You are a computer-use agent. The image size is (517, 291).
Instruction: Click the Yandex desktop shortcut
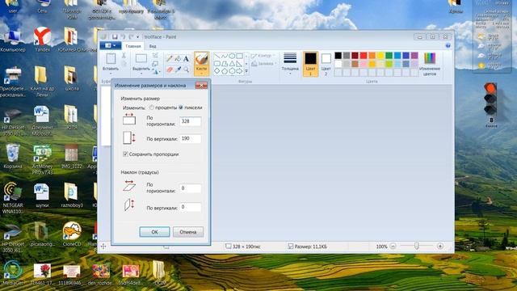43,40
